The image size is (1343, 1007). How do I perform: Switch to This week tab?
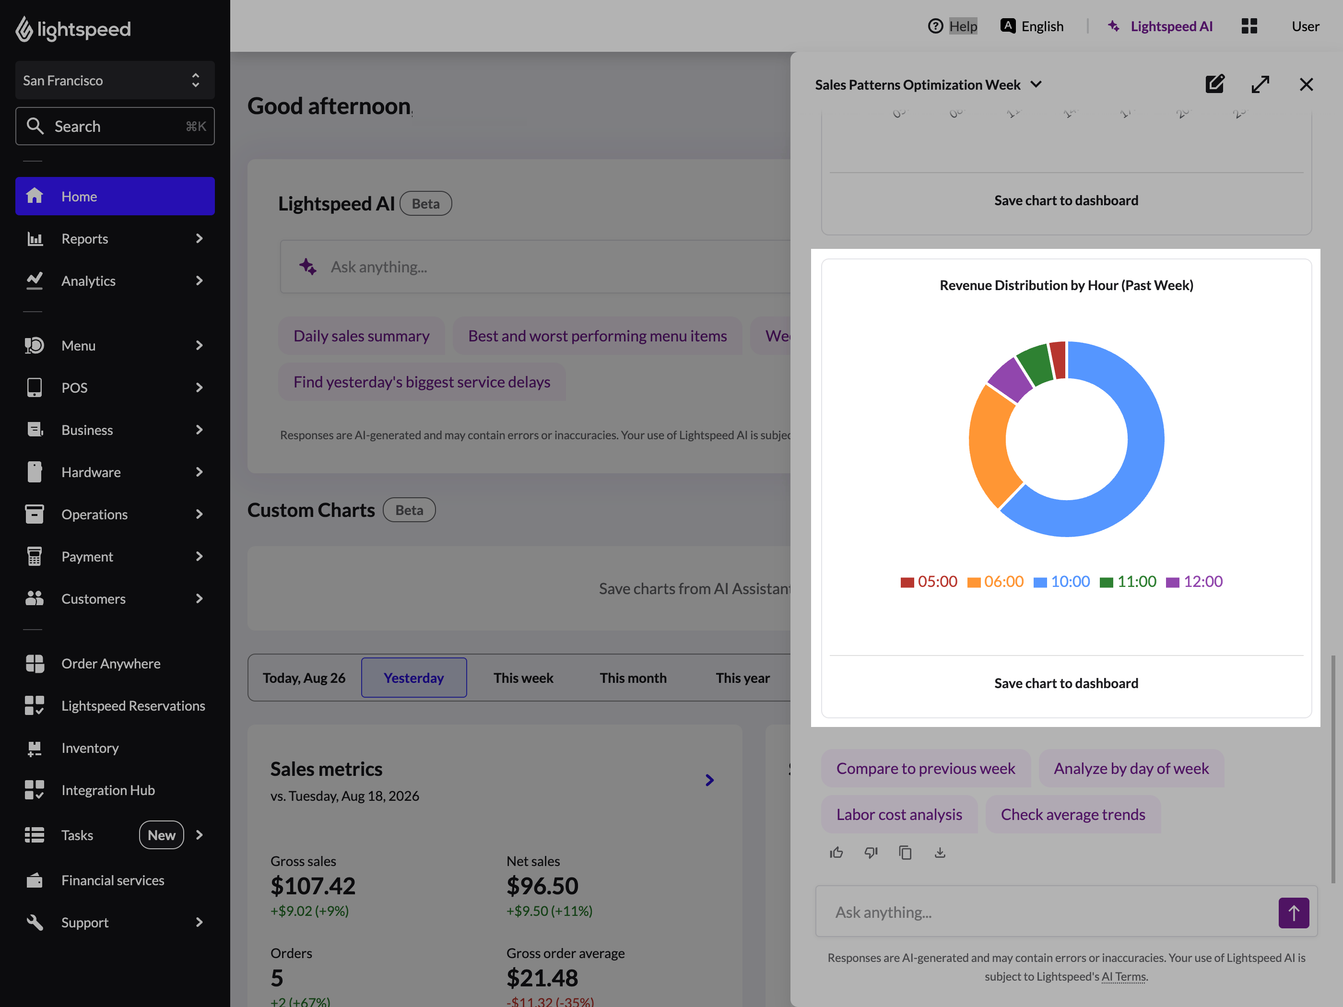(523, 678)
